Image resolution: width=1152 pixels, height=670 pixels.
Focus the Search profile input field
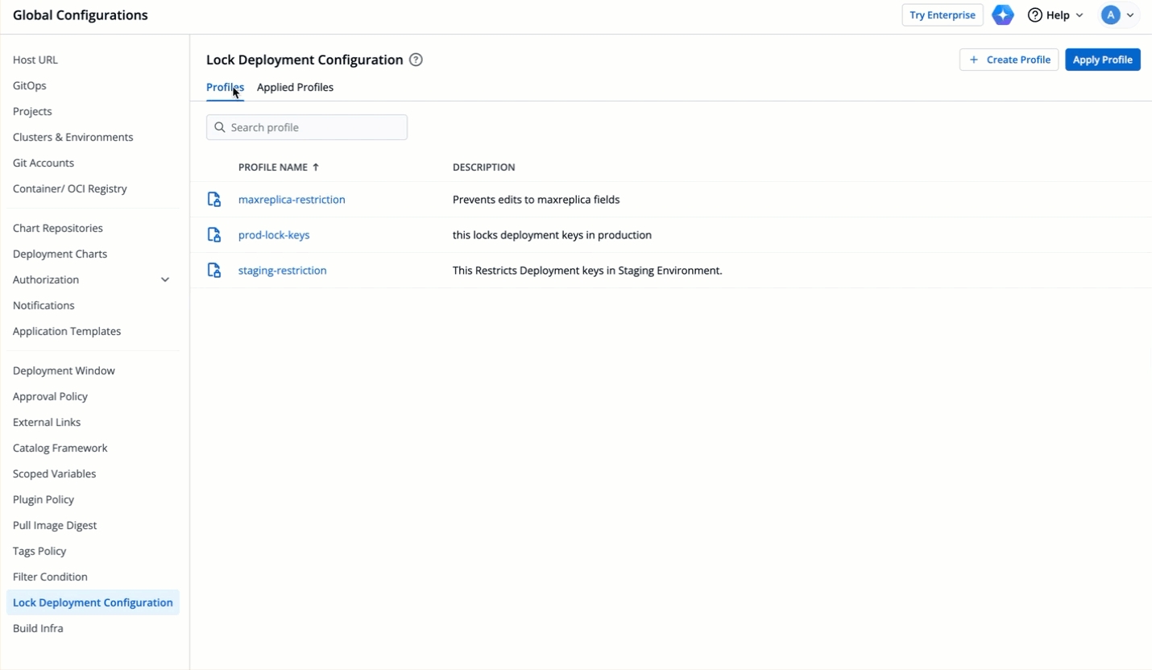point(316,127)
